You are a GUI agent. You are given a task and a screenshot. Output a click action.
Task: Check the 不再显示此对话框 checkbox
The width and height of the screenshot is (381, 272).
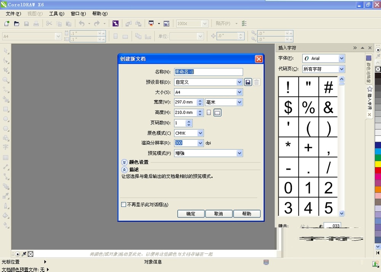click(x=124, y=205)
